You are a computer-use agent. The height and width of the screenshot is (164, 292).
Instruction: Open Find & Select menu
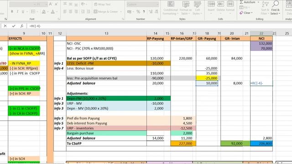click(x=276, y=8)
